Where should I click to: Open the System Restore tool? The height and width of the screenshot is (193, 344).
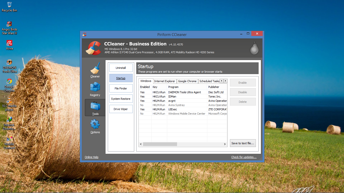click(121, 99)
